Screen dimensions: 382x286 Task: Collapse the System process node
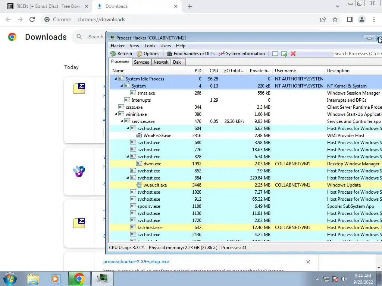click(x=122, y=86)
